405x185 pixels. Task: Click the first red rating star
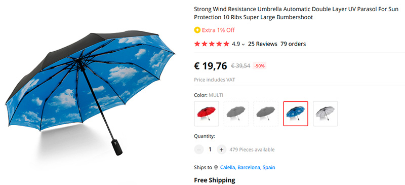point(197,44)
